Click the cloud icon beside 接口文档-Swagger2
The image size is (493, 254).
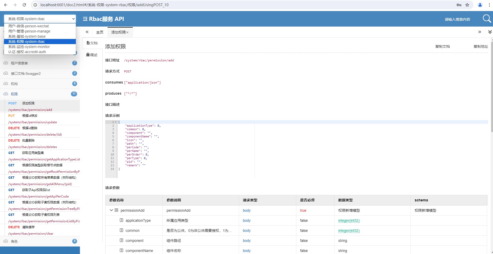[6, 73]
